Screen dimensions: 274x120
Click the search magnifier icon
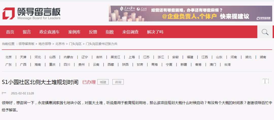point(265,32)
